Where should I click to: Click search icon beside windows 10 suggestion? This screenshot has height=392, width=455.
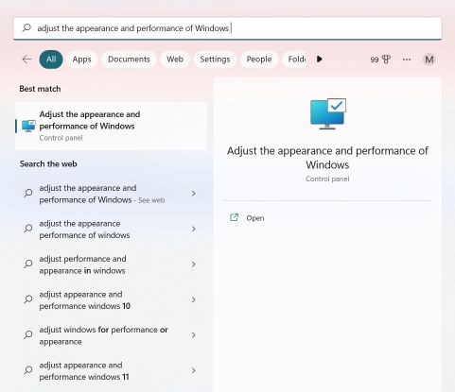[x=28, y=299]
